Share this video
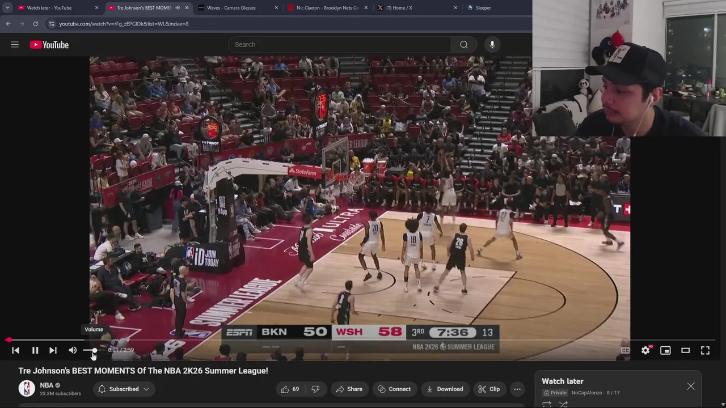 click(x=349, y=389)
